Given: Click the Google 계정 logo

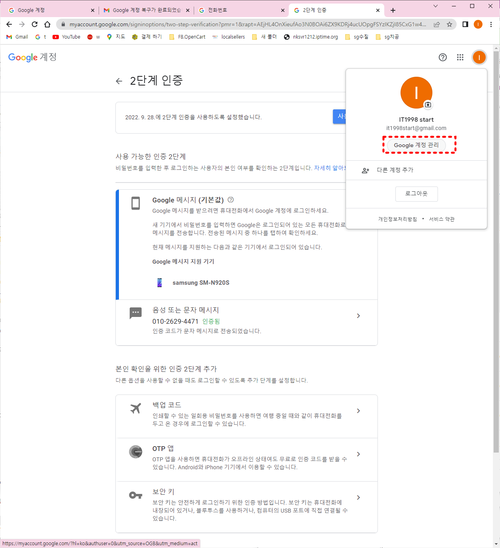Looking at the screenshot, I should 32,57.
